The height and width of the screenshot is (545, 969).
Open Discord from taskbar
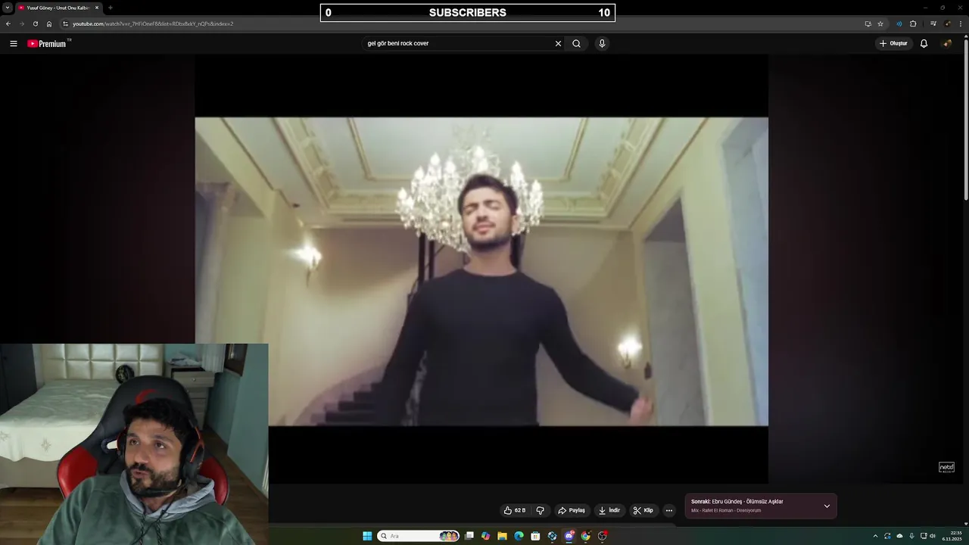coord(569,536)
